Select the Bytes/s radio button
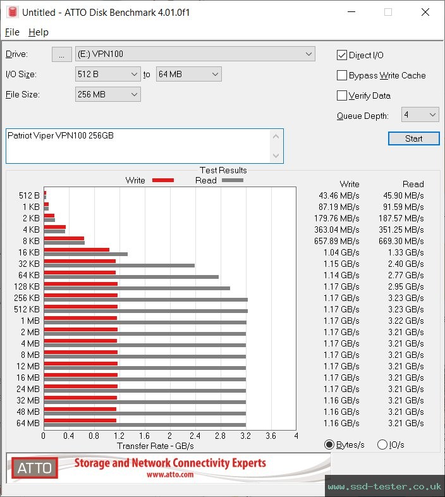 [329, 445]
